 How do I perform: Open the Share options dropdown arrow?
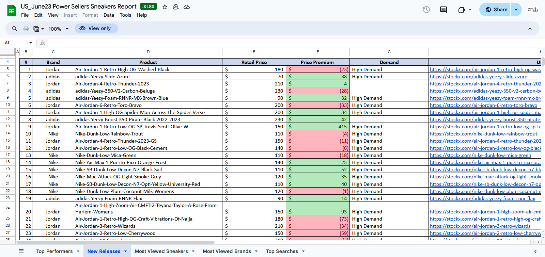[x=516, y=10]
